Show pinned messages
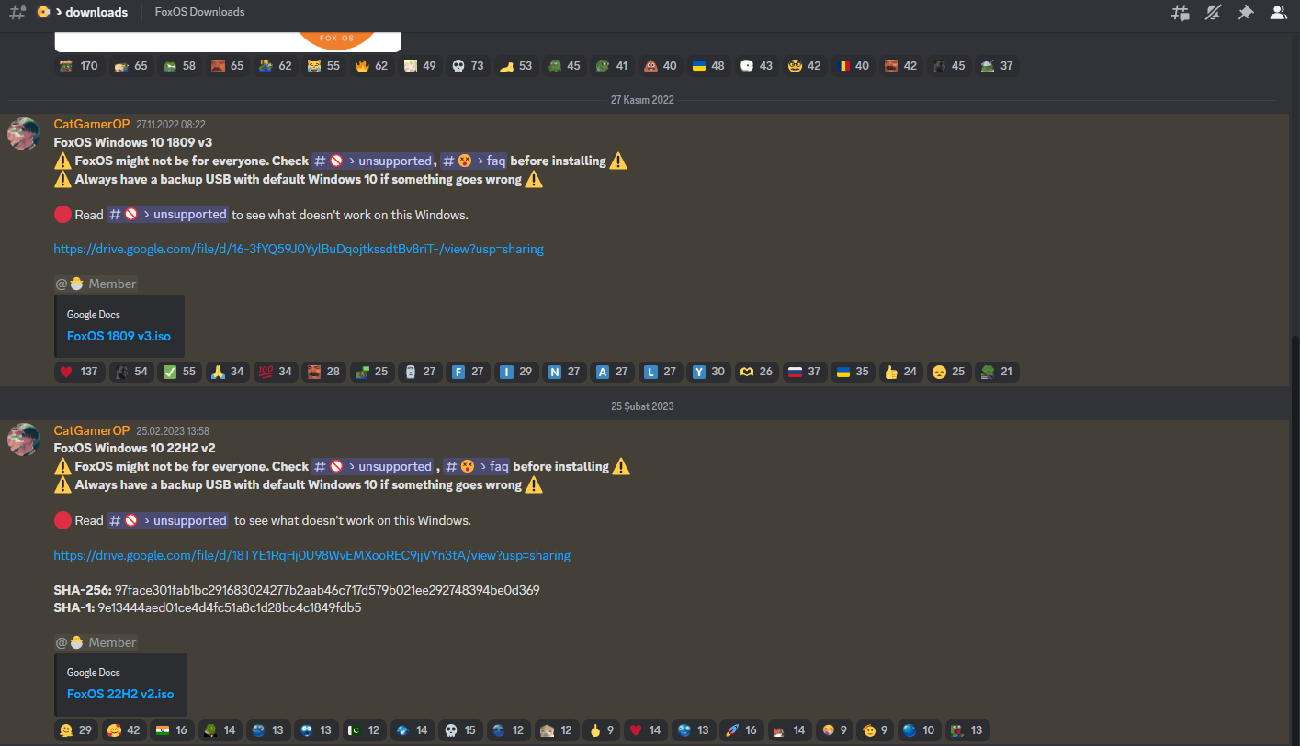Screen dimensions: 1300x746 1245,13
